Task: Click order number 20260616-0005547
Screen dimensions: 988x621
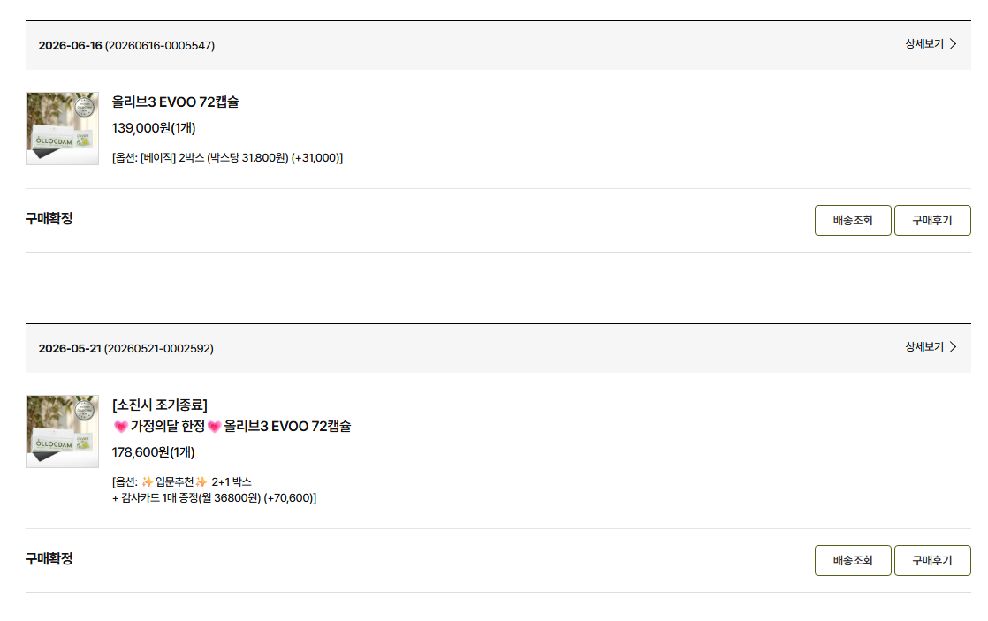Action: 159,45
